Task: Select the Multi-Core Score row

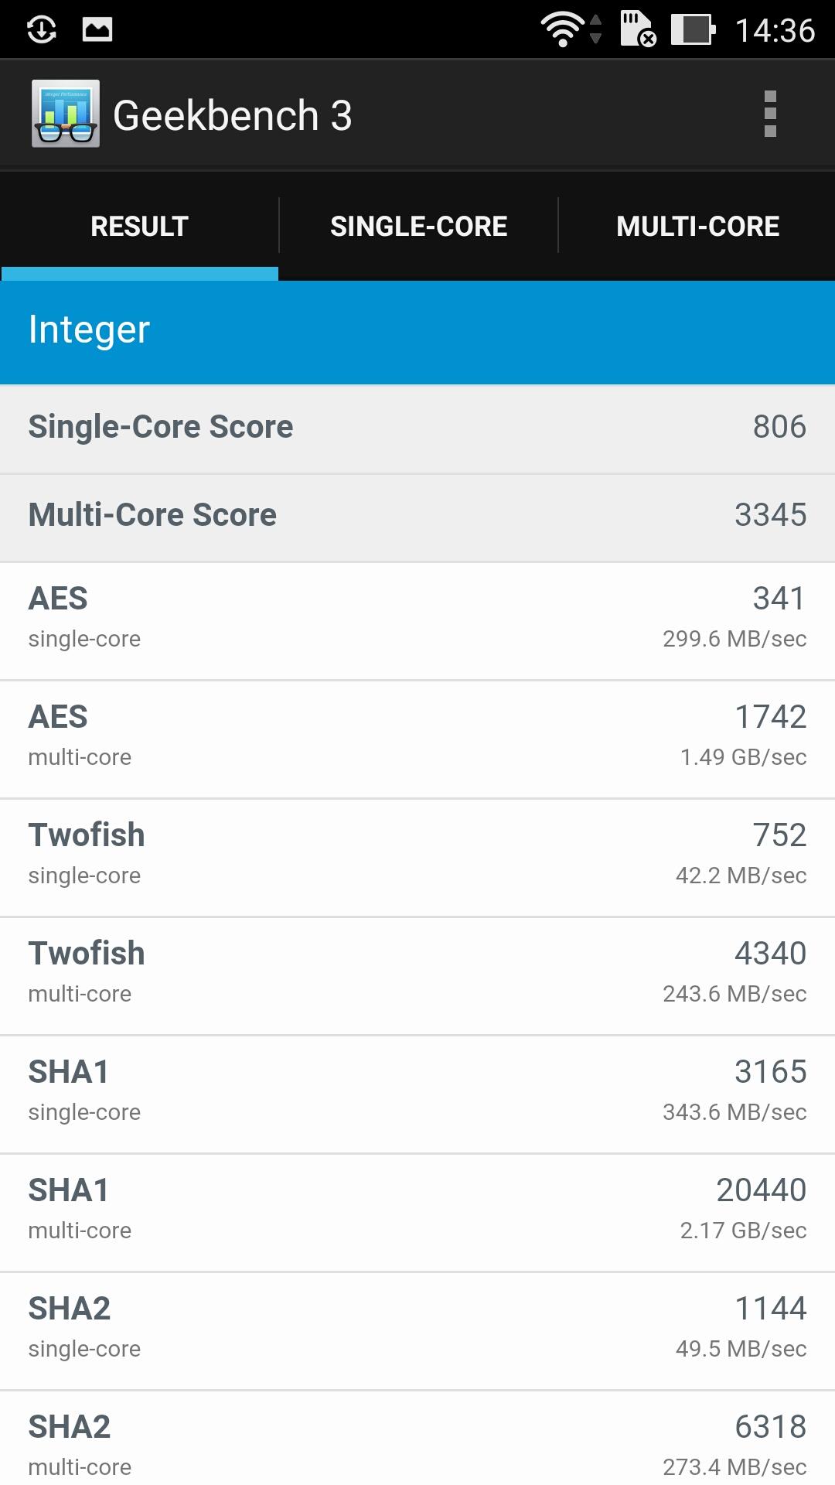Action: pyautogui.click(x=417, y=516)
